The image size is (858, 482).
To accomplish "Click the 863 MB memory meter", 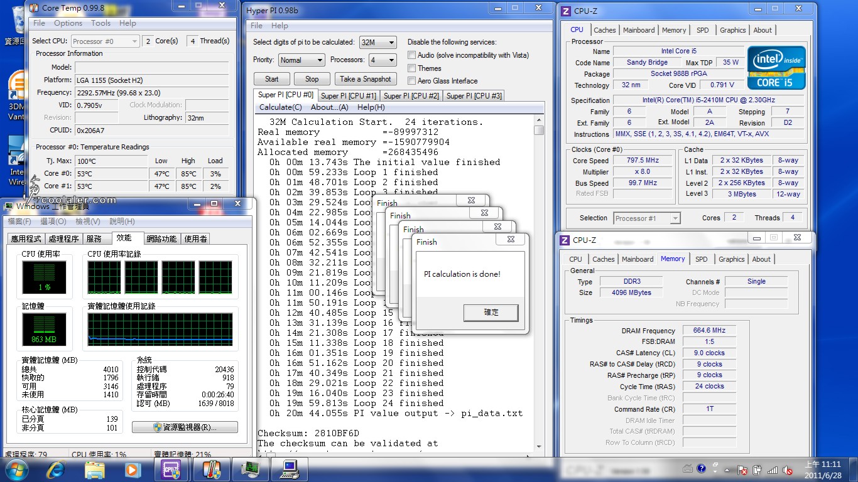I will click(44, 329).
